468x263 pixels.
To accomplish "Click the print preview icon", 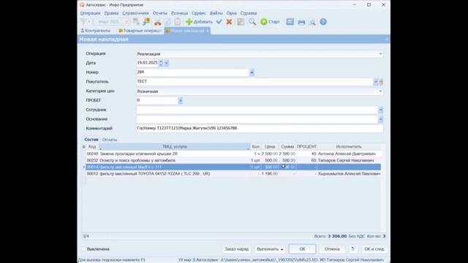I will pos(312,22).
